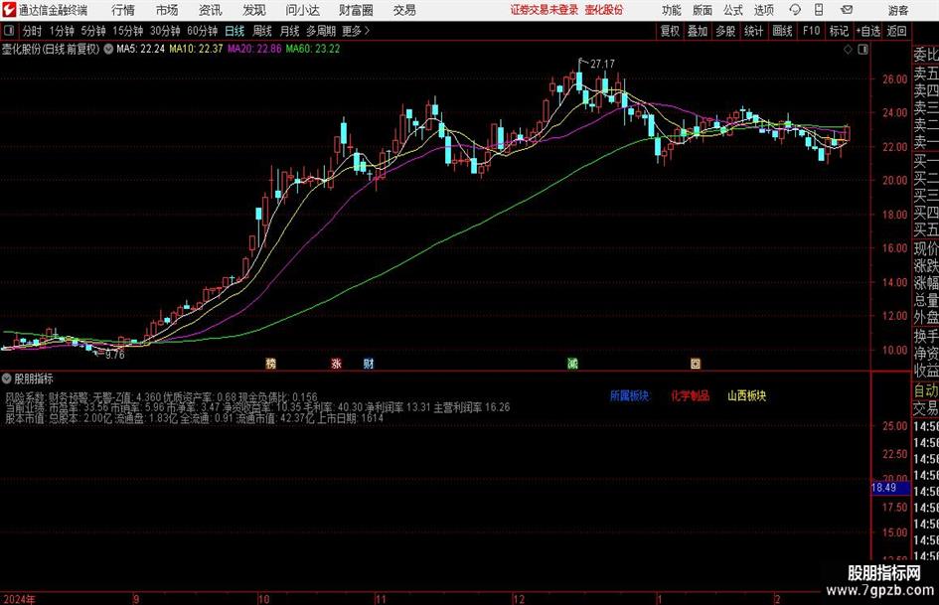Switch to 5分钟 chart period
The height and width of the screenshot is (605, 939).
coord(93,31)
